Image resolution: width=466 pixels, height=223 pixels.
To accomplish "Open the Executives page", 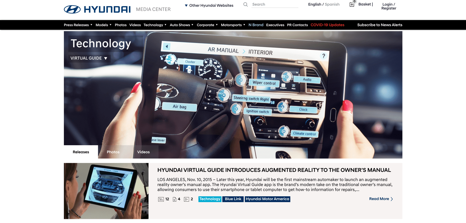I will [x=275, y=25].
